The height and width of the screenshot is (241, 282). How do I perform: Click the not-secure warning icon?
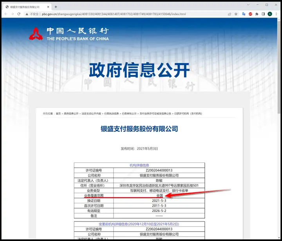(x=27, y=14)
